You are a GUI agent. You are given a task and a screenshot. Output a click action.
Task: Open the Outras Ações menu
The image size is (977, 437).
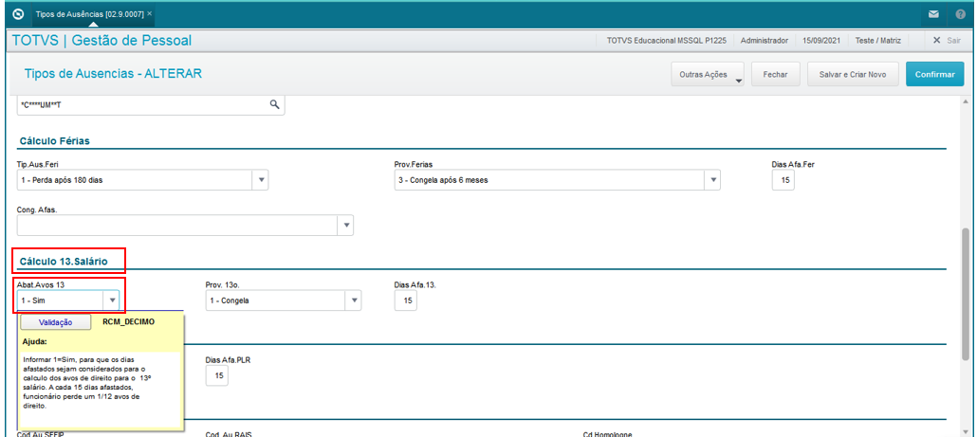(x=708, y=74)
